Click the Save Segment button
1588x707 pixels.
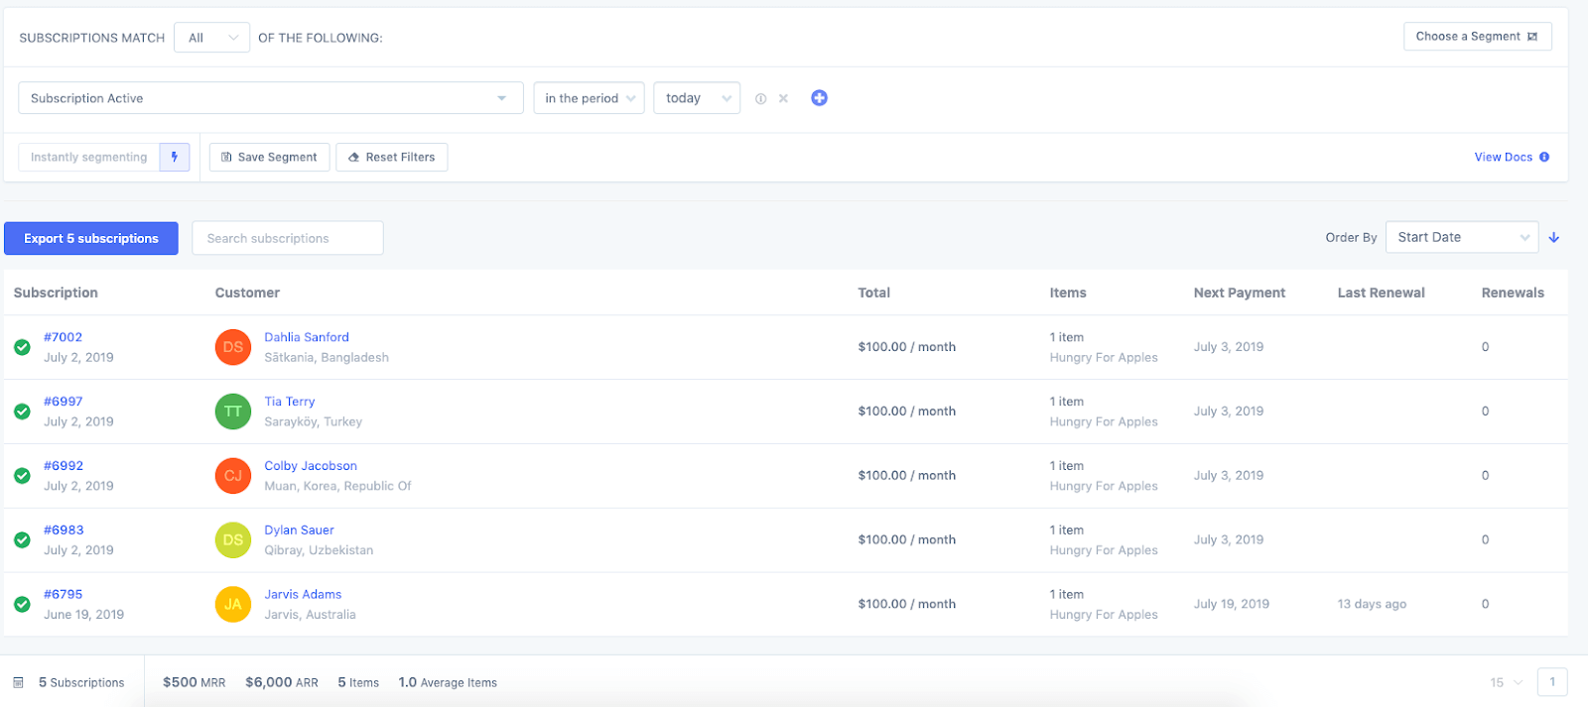[269, 157]
